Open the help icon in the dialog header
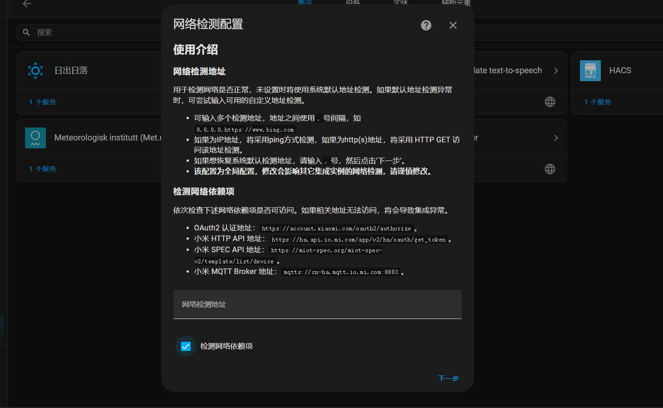The width and height of the screenshot is (663, 408). tap(426, 25)
